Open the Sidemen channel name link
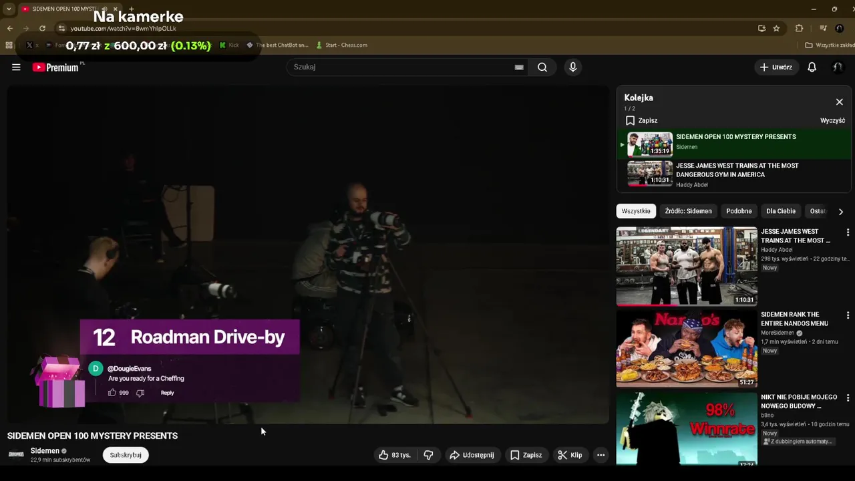This screenshot has width=855, height=481. 45,451
